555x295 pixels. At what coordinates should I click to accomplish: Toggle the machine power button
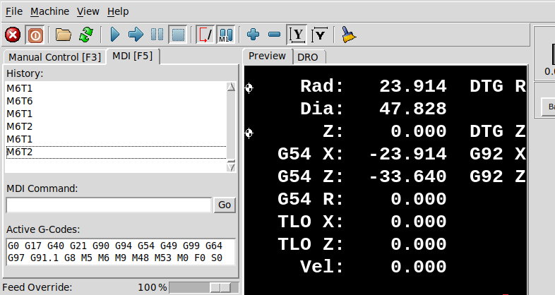point(35,35)
